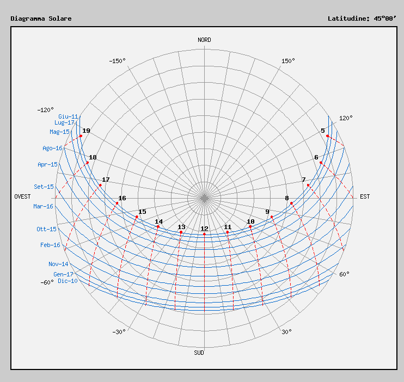Select the EST direction label
This screenshot has height=382, width=404.
(x=364, y=196)
